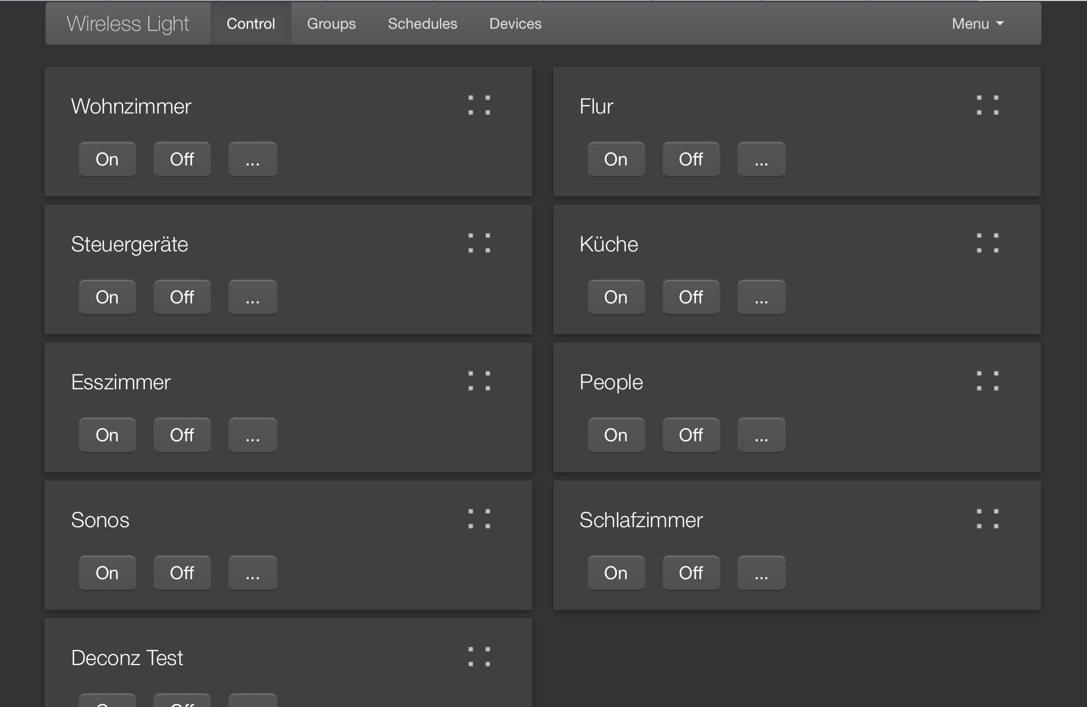Viewport: 1087px width, 707px height.
Task: Click the Deconz Test drag handle
Action: pos(479,657)
